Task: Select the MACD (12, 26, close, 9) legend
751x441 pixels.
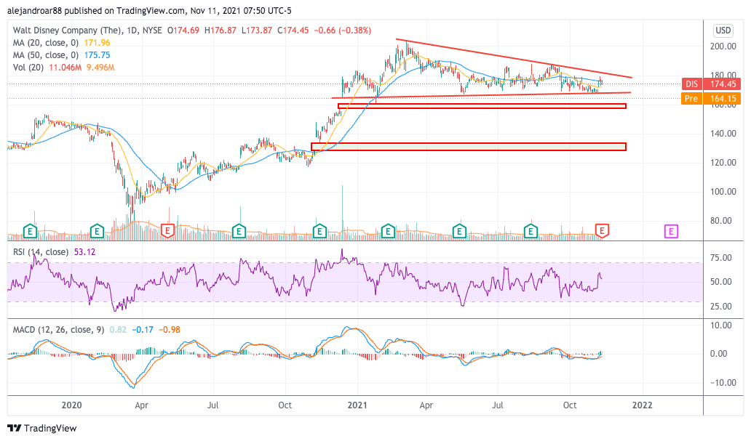Action: pos(58,330)
